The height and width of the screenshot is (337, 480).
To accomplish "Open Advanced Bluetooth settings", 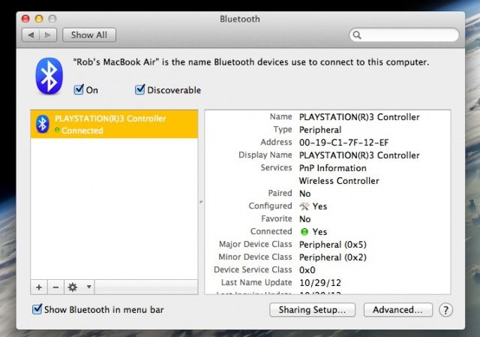I will [398, 310].
